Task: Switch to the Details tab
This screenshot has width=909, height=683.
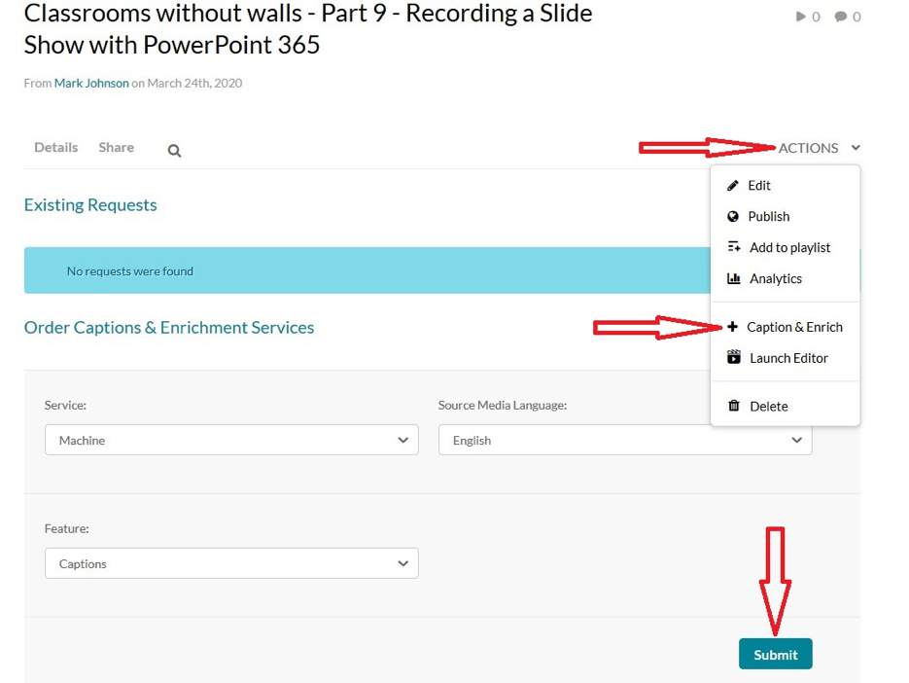Action: 55,147
